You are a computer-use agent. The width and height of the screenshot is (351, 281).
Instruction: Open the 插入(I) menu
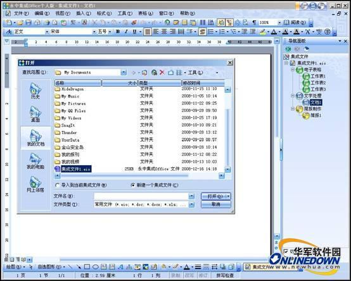tap(84, 13)
